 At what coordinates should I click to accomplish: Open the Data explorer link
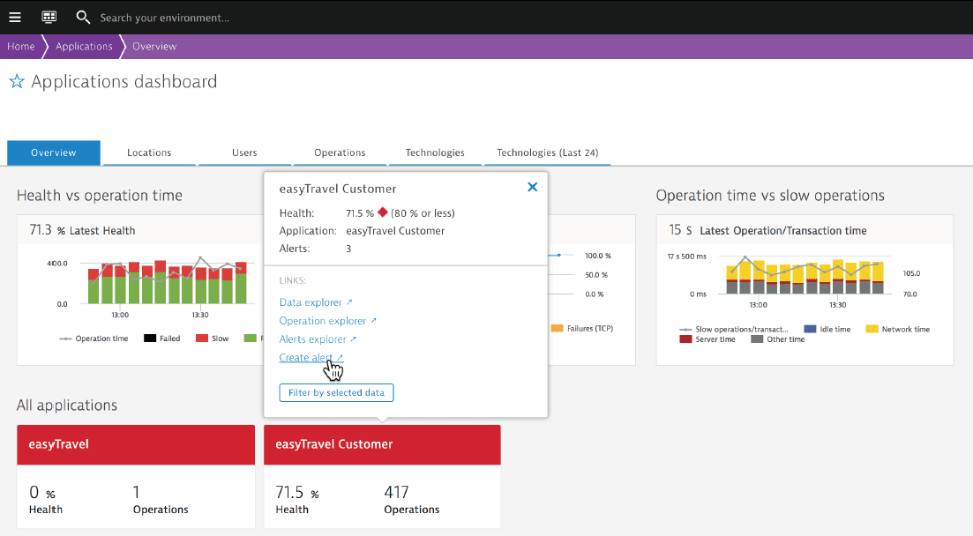coord(316,302)
